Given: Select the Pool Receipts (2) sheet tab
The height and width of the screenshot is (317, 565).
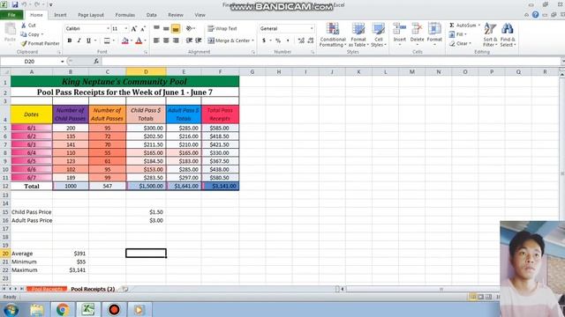Looking at the screenshot, I should pos(93,289).
